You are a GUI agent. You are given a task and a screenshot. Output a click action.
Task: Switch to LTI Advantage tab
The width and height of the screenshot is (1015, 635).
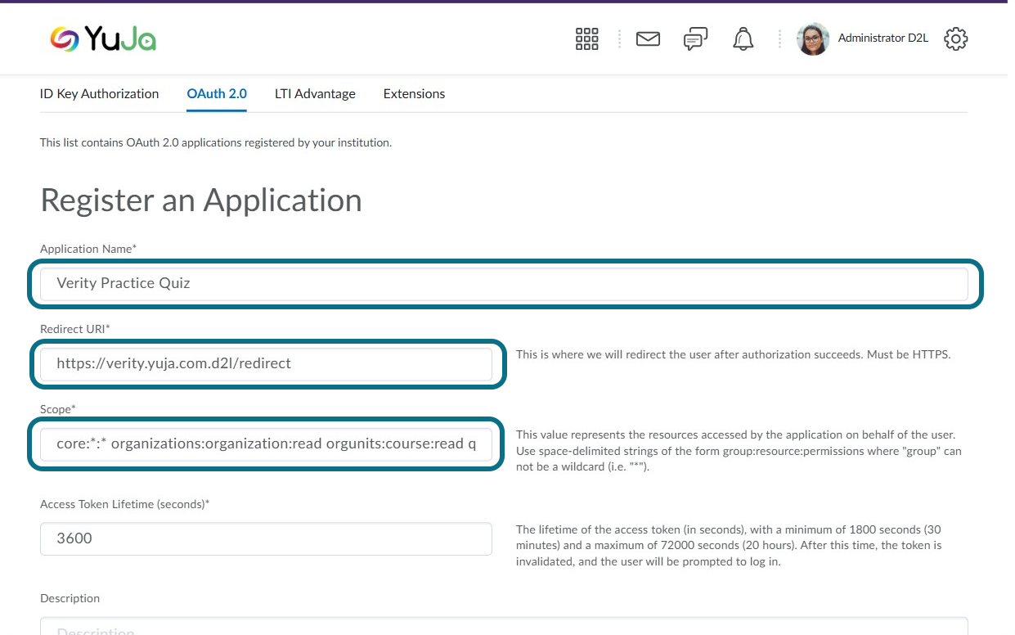(x=315, y=93)
